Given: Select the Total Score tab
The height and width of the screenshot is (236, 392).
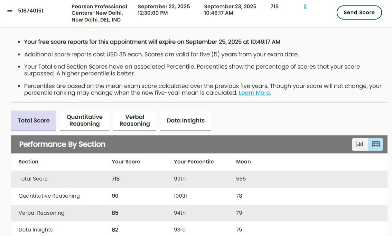Looking at the screenshot, I should (33, 121).
